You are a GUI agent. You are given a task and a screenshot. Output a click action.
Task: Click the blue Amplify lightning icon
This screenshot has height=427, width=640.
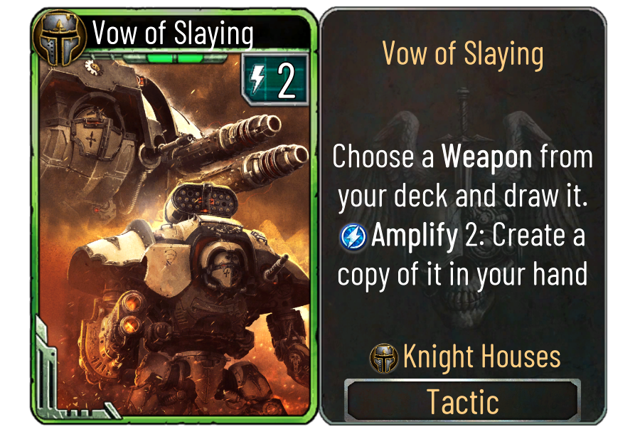pos(353,237)
